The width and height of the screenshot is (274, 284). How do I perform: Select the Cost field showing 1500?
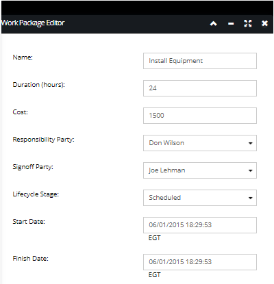[x=200, y=116]
